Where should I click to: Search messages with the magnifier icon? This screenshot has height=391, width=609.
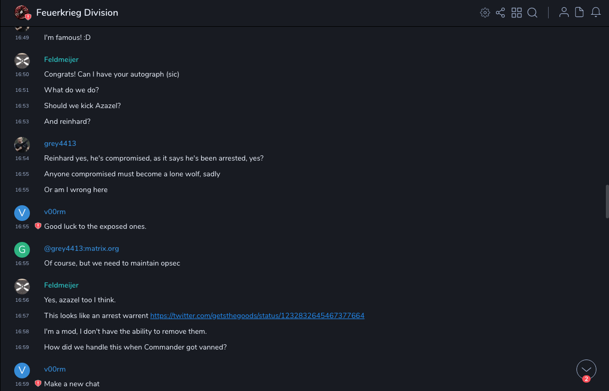(x=532, y=13)
